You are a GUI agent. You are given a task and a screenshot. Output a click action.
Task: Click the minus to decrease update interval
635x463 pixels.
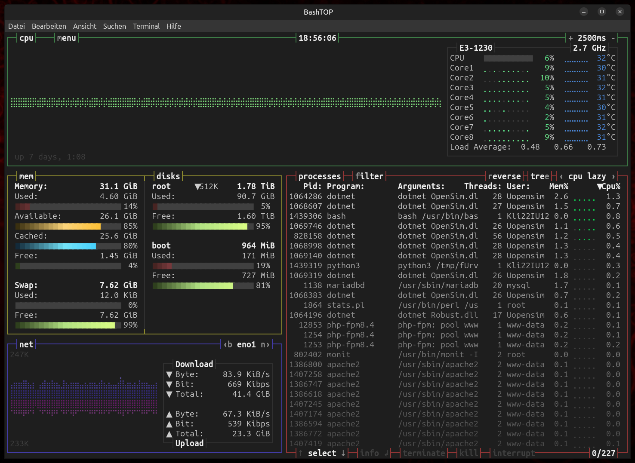point(613,38)
